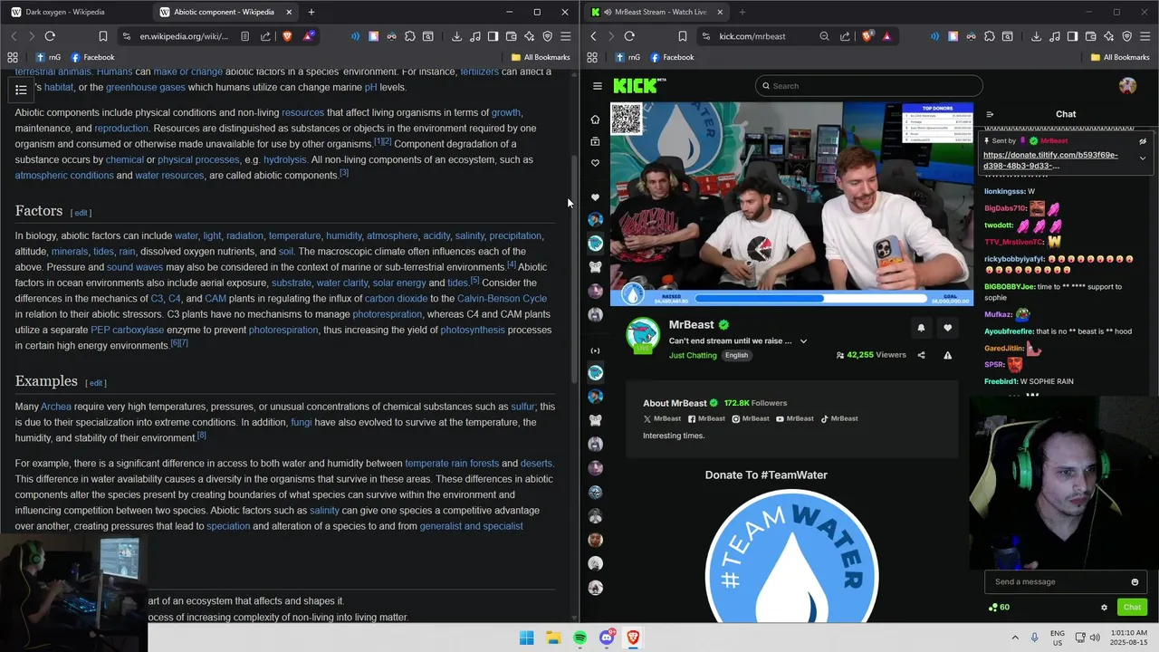Follow the Calvin-Benson Cycle link
The image size is (1159, 652).
point(502,298)
